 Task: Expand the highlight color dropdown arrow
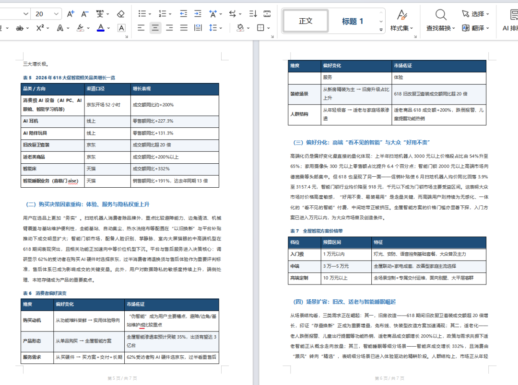[88, 28]
